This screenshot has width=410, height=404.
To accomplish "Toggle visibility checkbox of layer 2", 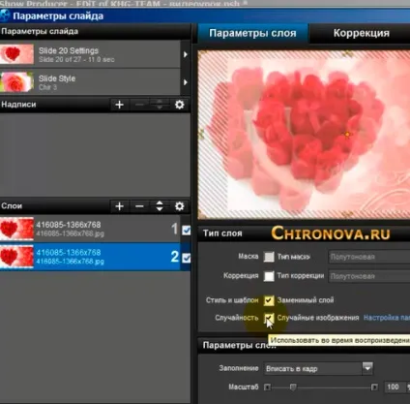I will (186, 258).
